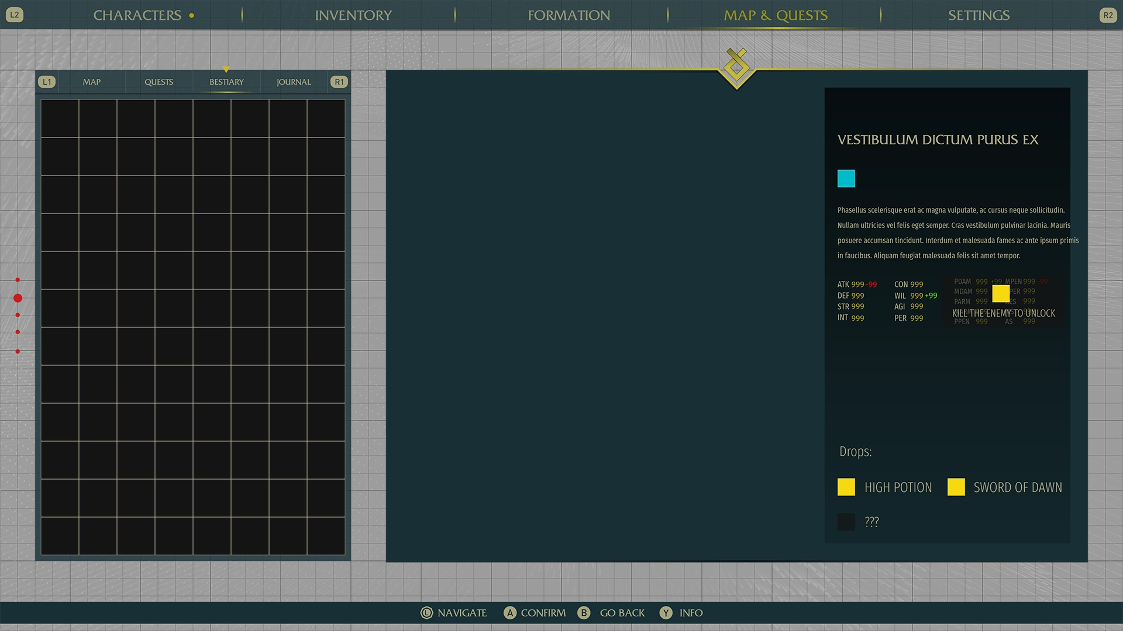Switch to the Inventory tab
The width and height of the screenshot is (1123, 631).
pyautogui.click(x=353, y=15)
